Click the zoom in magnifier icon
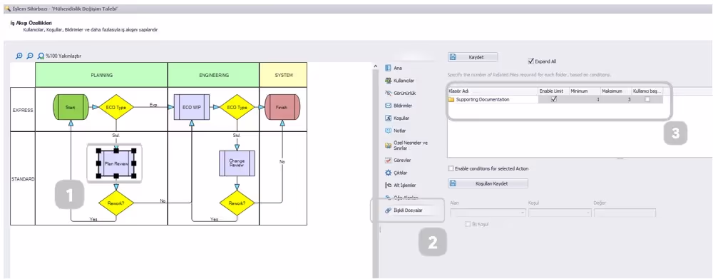713x279 pixels. [19, 56]
